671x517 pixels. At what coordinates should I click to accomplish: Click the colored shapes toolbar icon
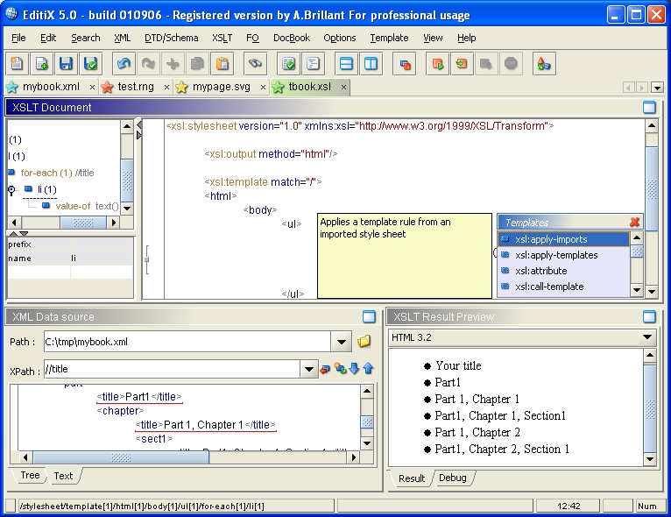(544, 64)
